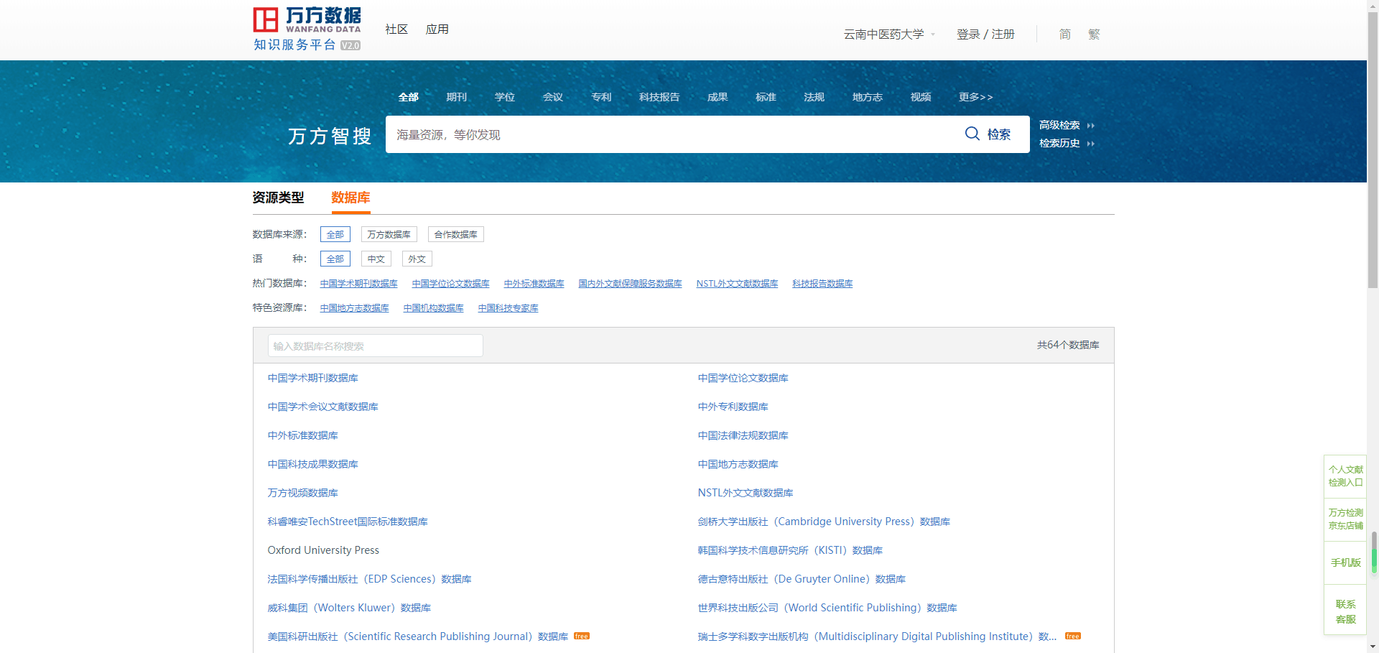Expand the 云南中医药大学 institution dropdown

click(x=933, y=34)
